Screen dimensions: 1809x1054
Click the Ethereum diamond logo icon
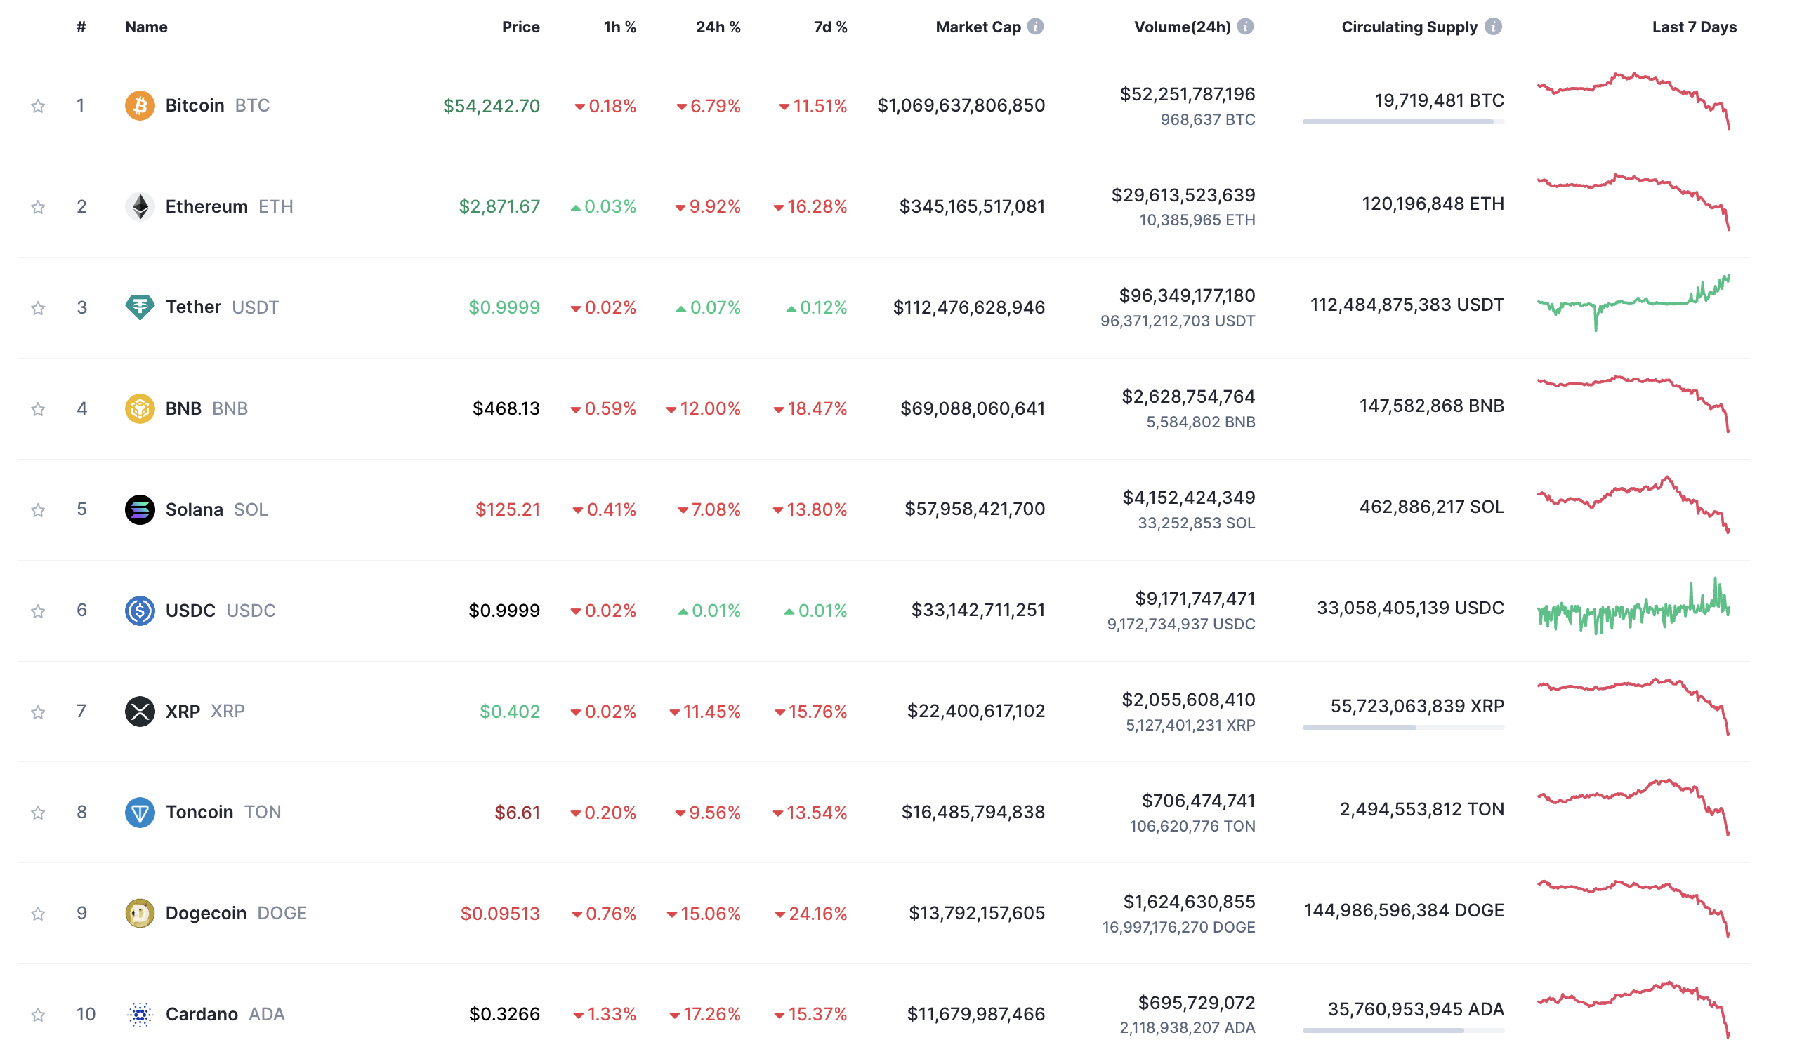coord(140,206)
